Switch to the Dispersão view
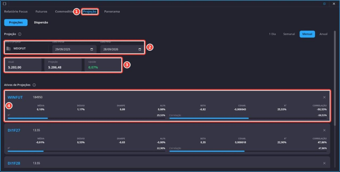Screen dimensions: 340x172 point(41,22)
